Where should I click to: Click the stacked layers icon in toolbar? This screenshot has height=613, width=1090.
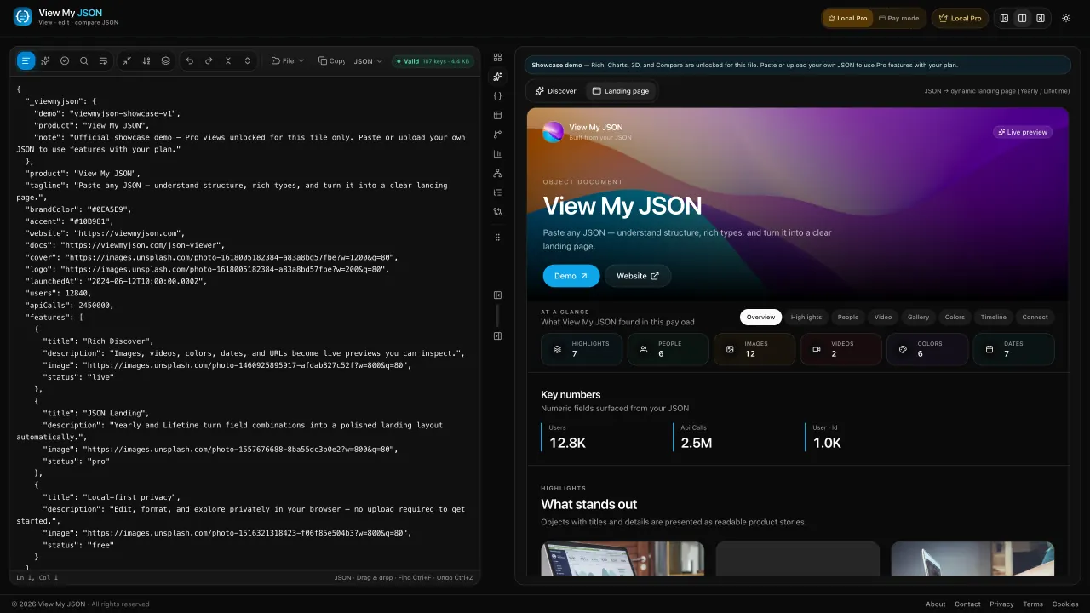(x=165, y=60)
